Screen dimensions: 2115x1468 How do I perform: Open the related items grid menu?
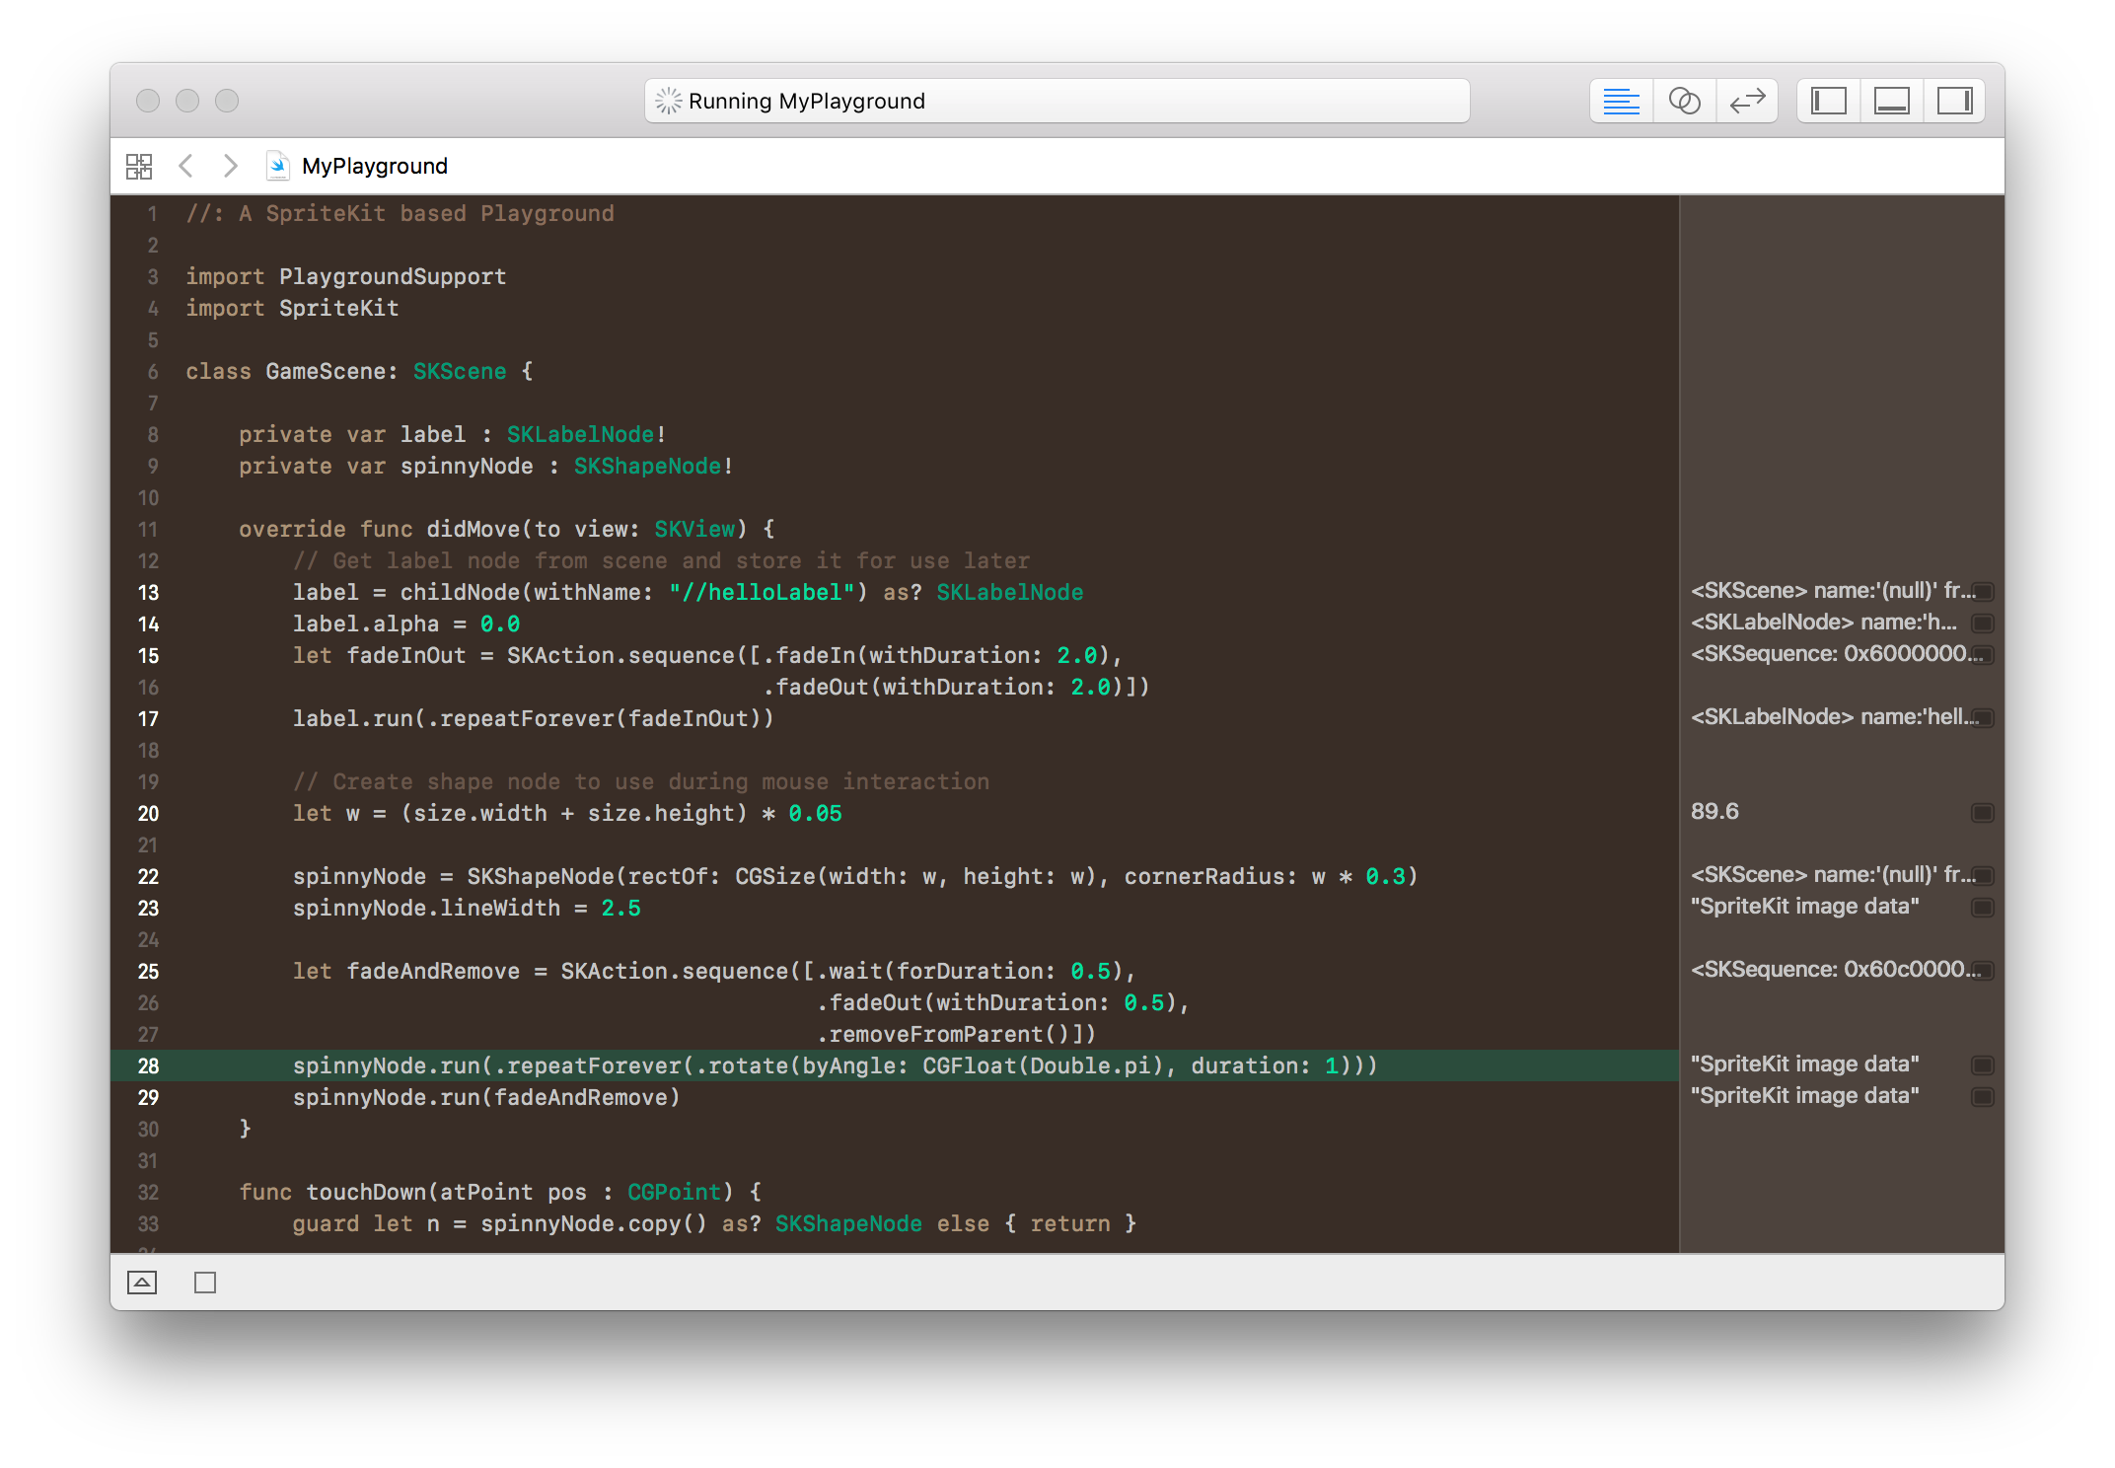coord(139,166)
